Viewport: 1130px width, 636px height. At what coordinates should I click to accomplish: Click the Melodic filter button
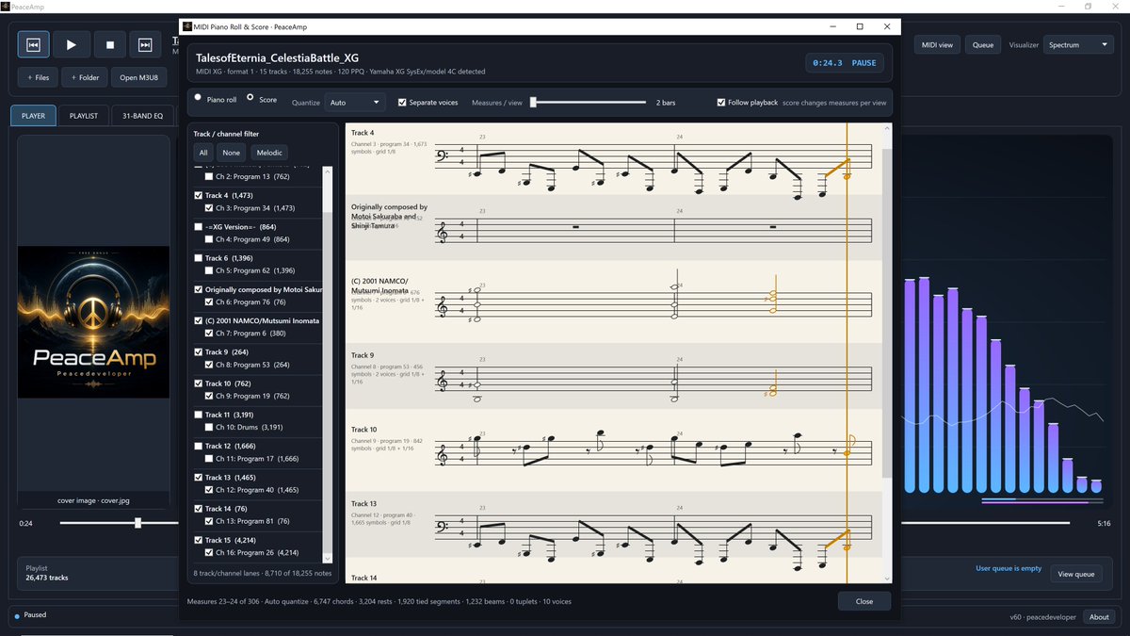268,153
